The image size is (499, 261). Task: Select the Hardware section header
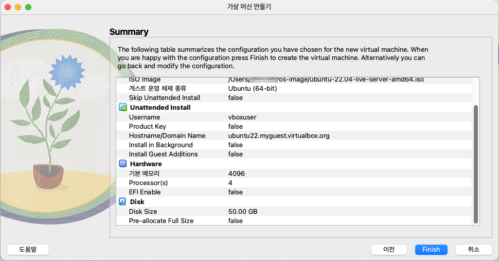point(146,164)
